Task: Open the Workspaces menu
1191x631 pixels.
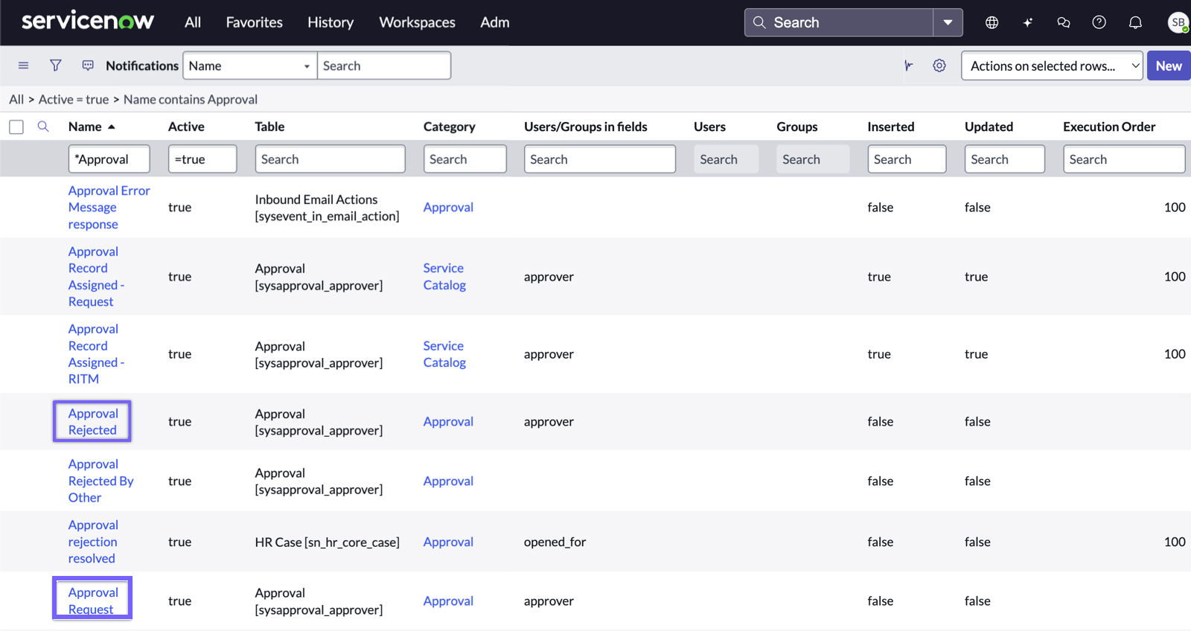Action: (x=417, y=22)
